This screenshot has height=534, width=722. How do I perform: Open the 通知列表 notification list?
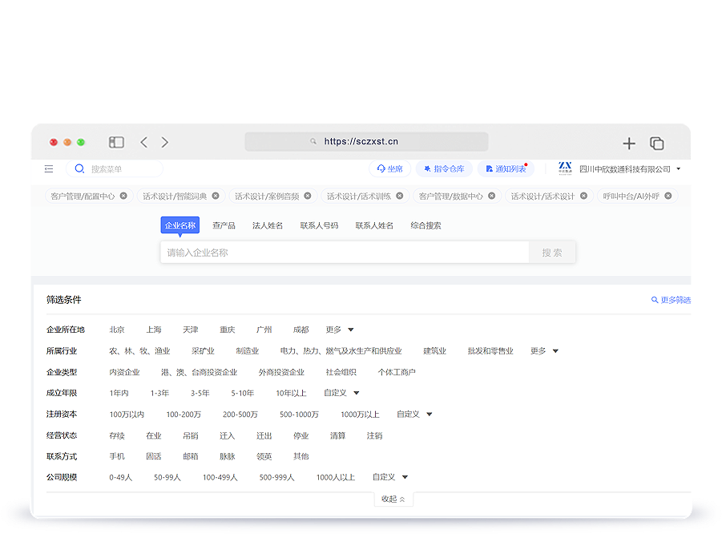tap(506, 169)
